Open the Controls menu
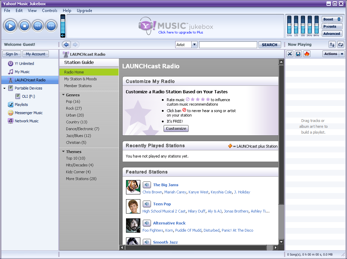This screenshot has width=347, height=259. click(x=50, y=11)
